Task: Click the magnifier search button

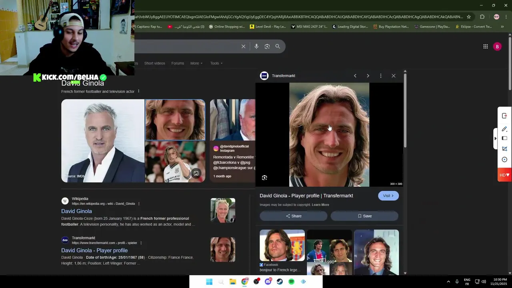Action: pyautogui.click(x=278, y=46)
